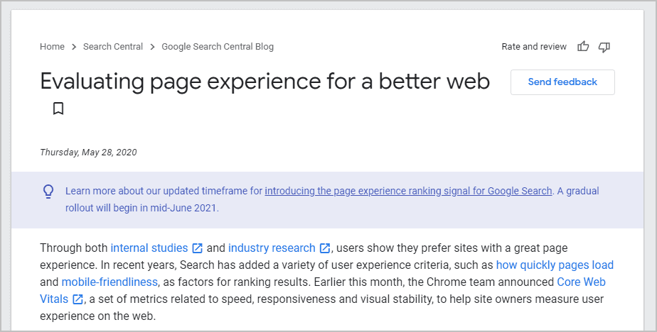Open Search Central breadcrumb

coord(113,46)
